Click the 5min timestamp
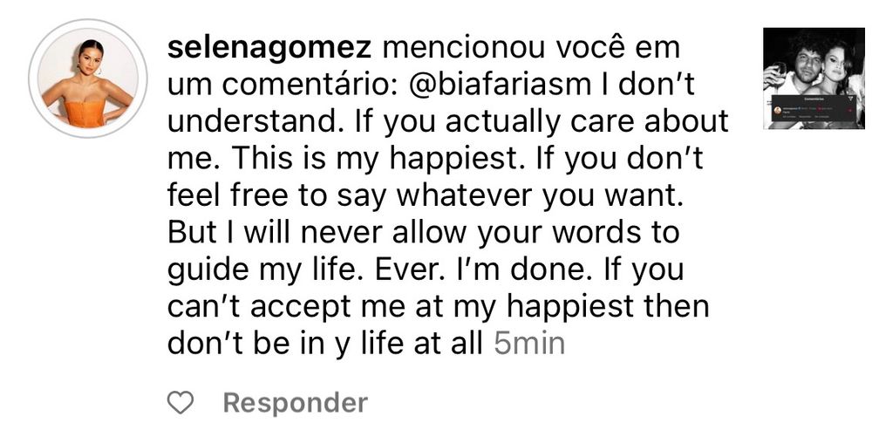Image resolution: width=872 pixels, height=437 pixels. pyautogui.click(x=529, y=344)
